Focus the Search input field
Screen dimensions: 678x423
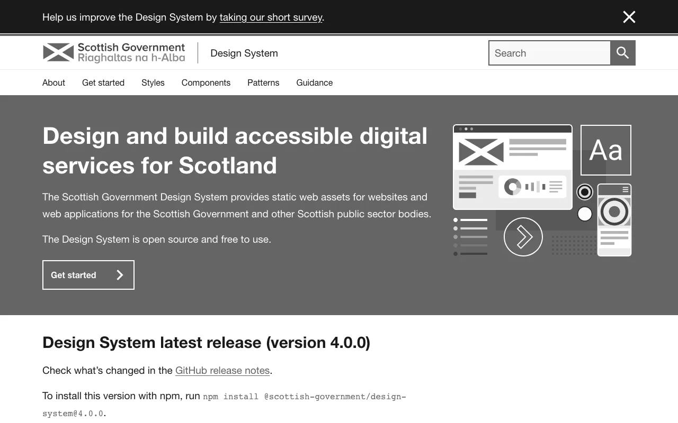(549, 53)
